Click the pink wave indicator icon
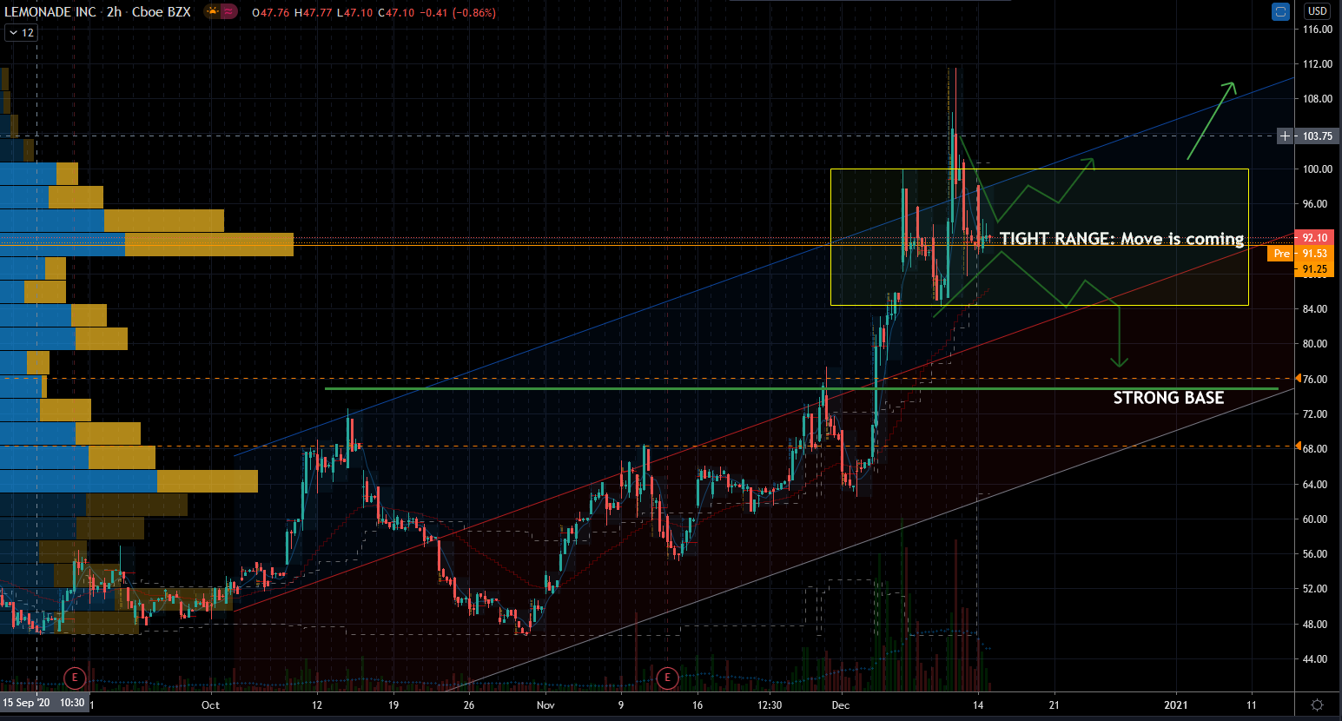This screenshot has width=1342, height=721. (x=228, y=12)
